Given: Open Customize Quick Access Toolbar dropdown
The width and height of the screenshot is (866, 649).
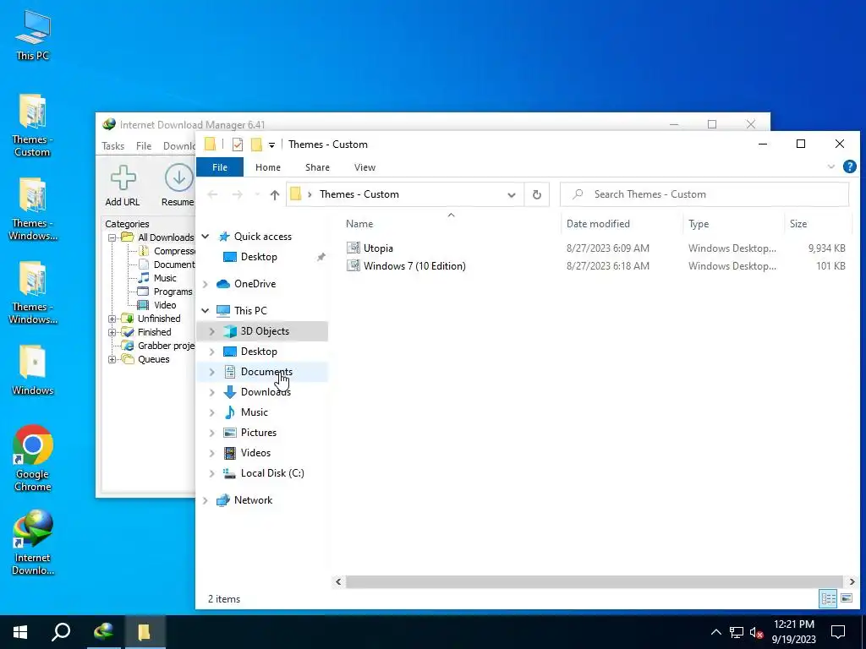Looking at the screenshot, I should click(x=271, y=145).
